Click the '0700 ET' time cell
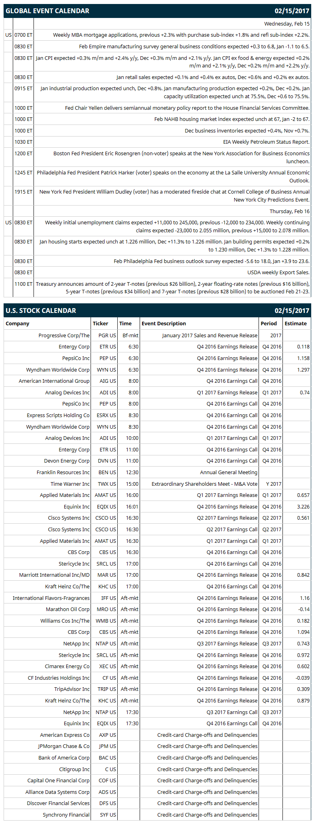 [x=23, y=35]
